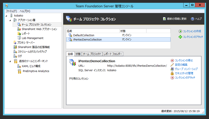Click the red stop icon for コレクションの停止

[x=172, y=60]
